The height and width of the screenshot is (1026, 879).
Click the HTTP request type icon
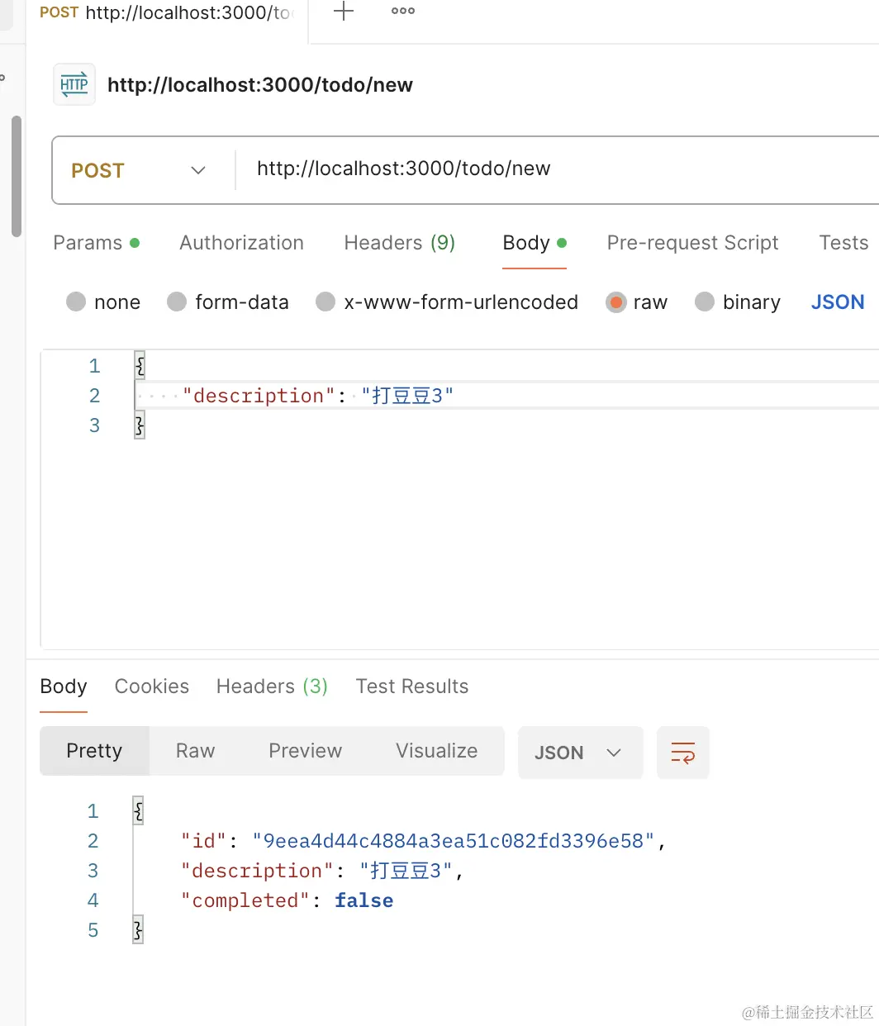(x=74, y=84)
